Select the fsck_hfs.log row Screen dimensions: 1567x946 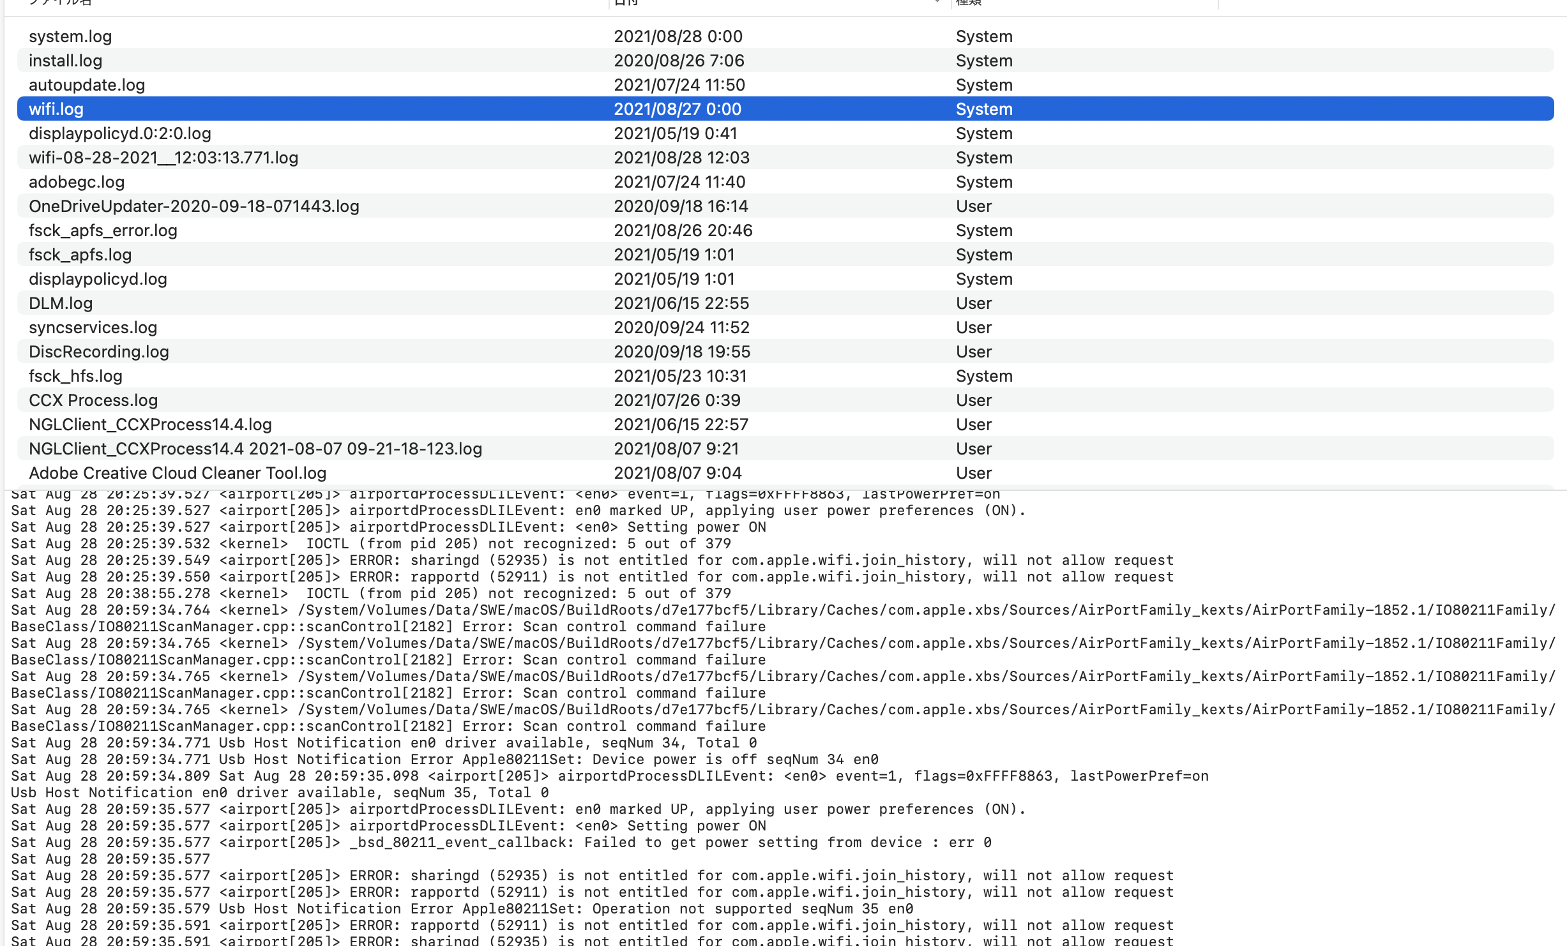pyautogui.click(x=75, y=376)
